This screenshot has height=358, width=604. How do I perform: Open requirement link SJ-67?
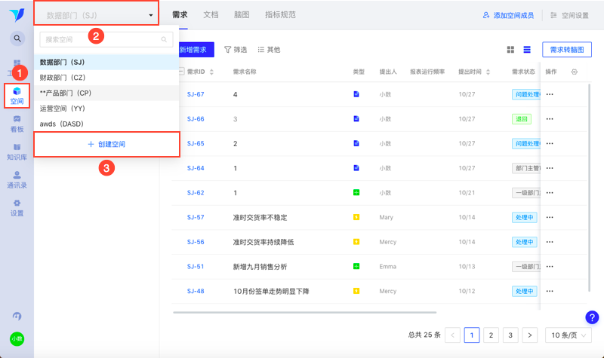click(196, 94)
